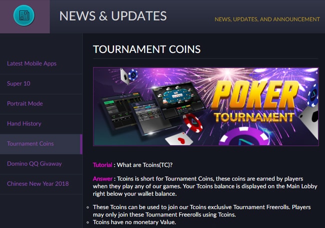This screenshot has width=325, height=228.
Task: Click the NEWS & UPDATES header title
Action: pyautogui.click(x=113, y=16)
